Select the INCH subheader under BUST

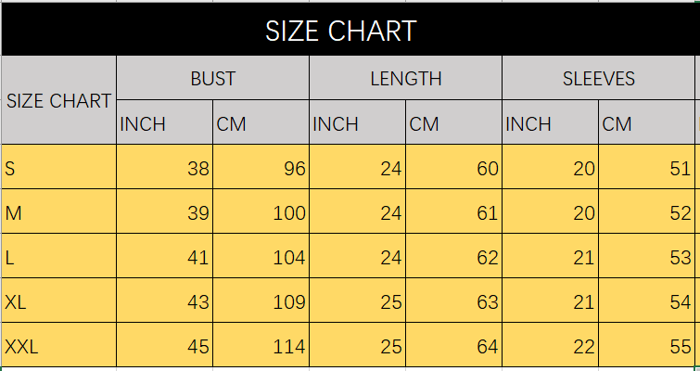165,122
